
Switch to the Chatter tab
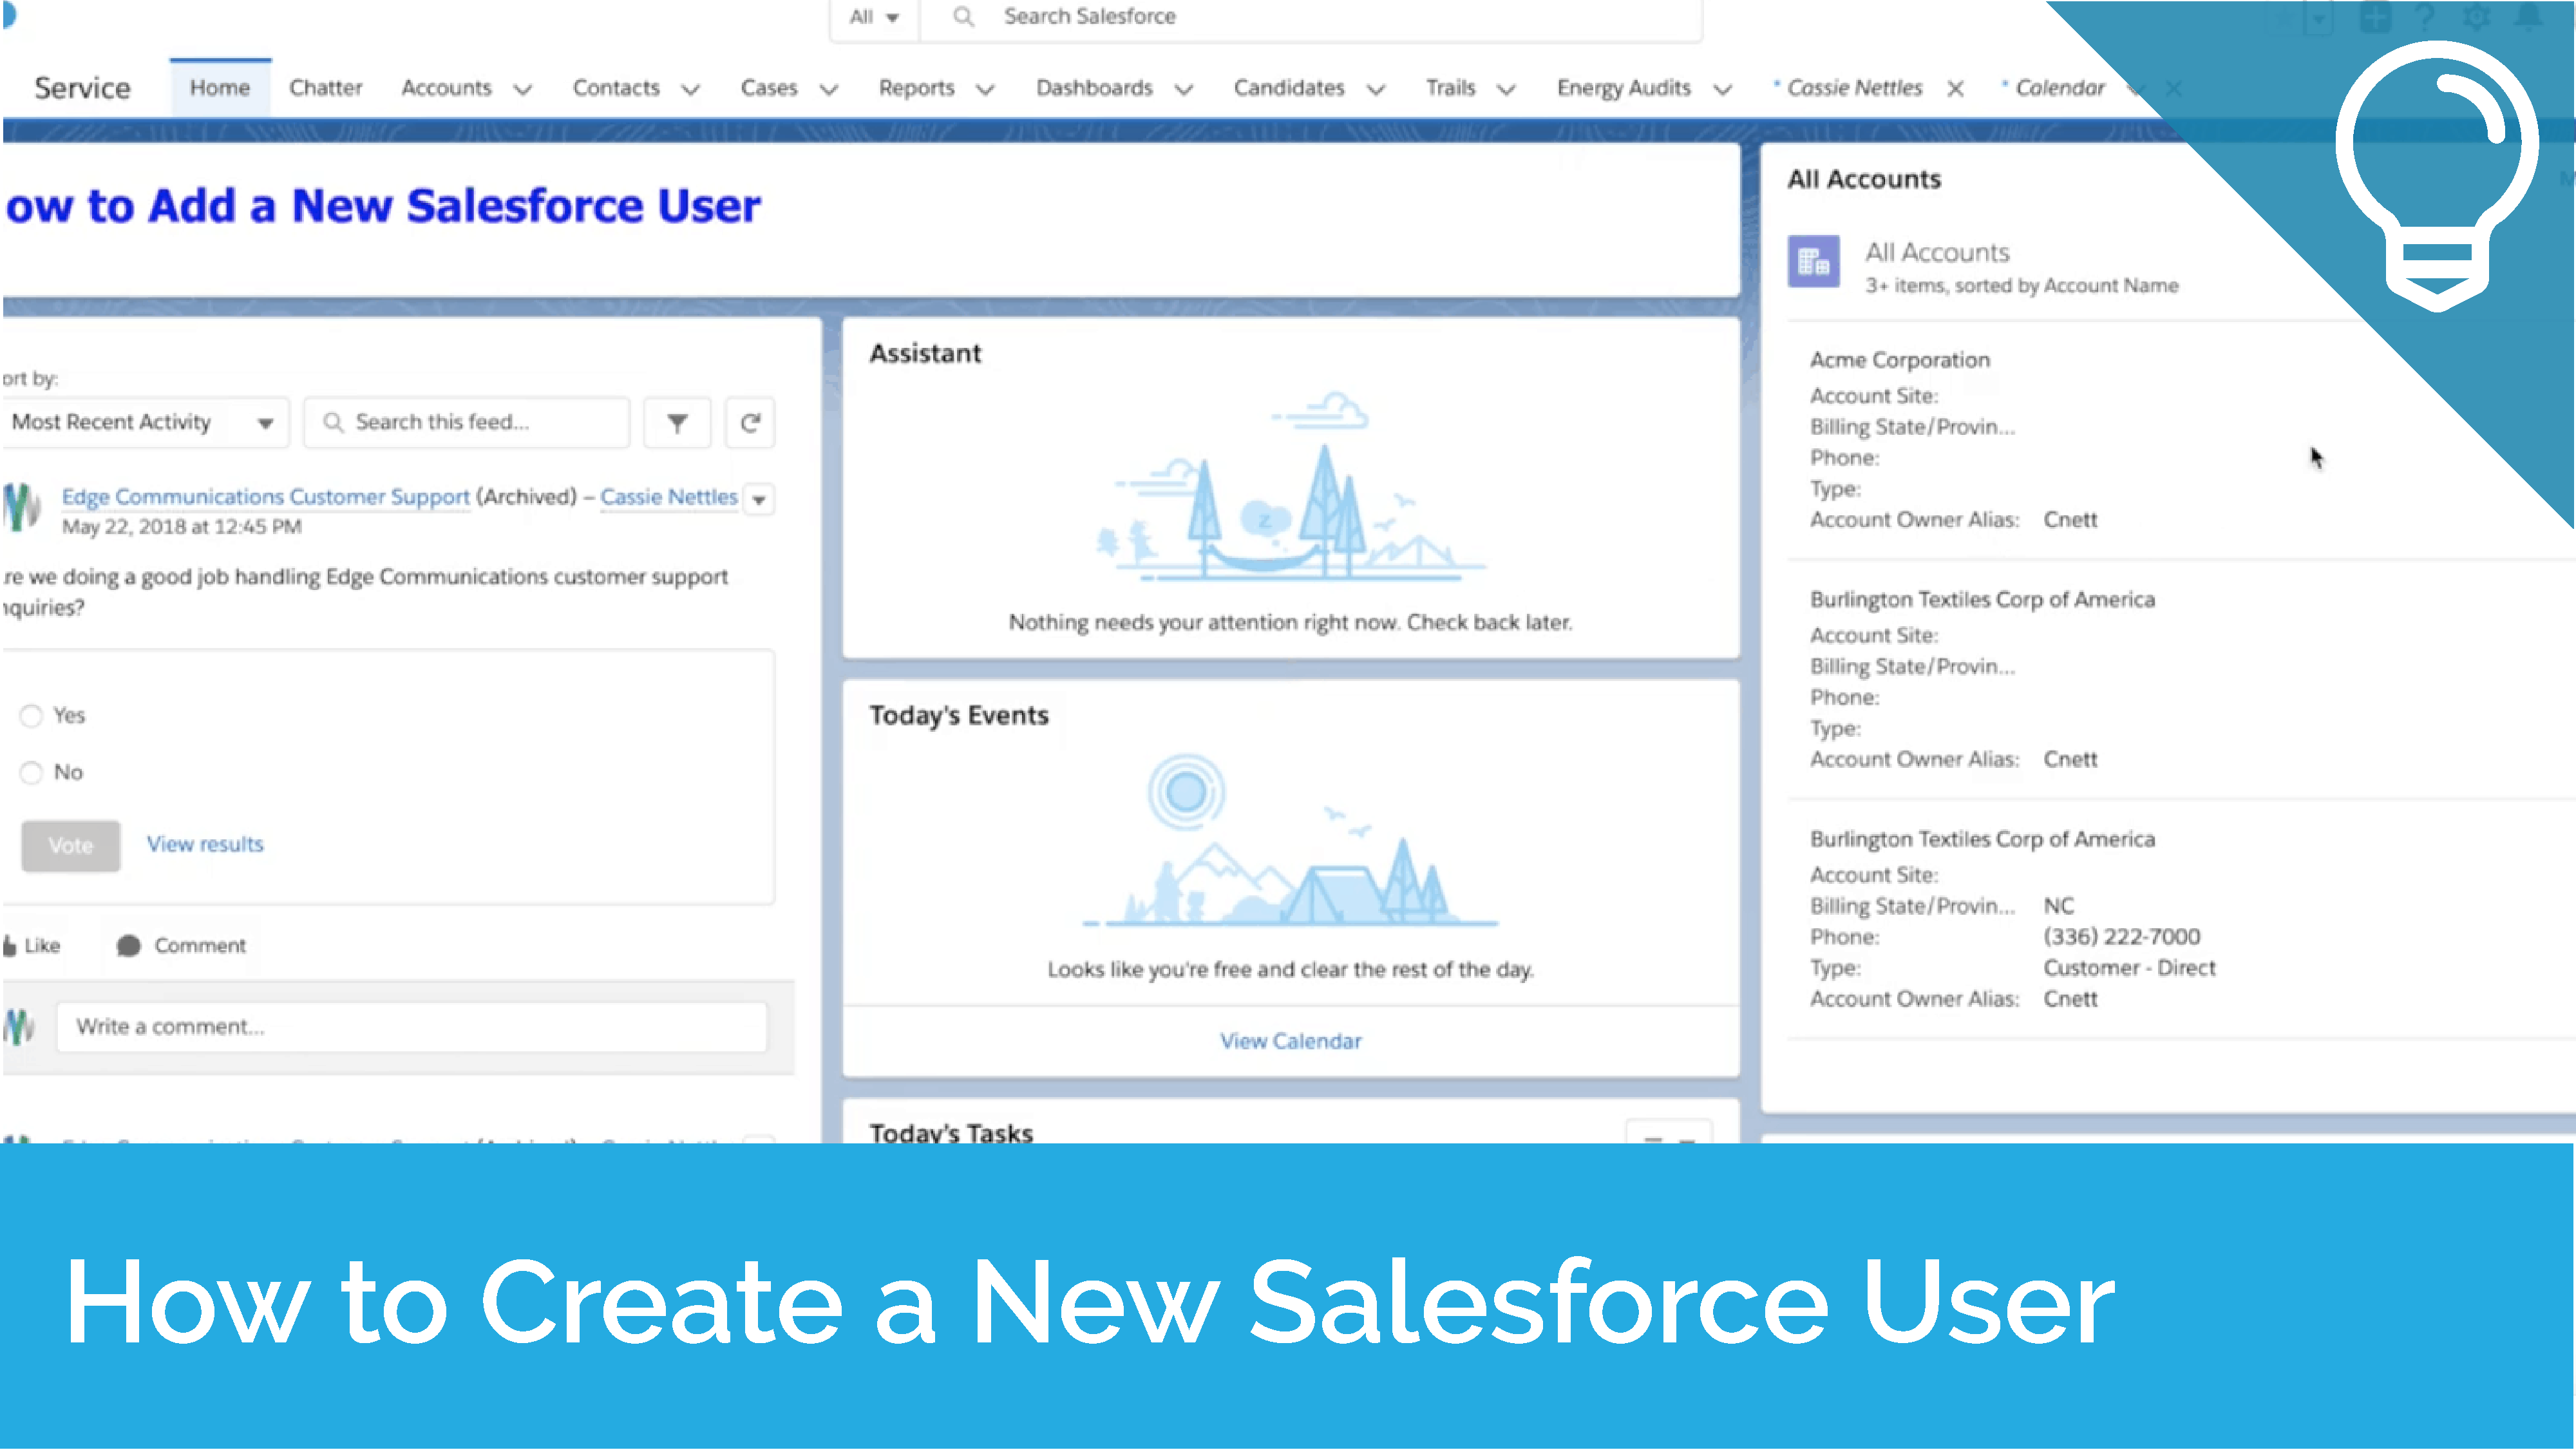pos(325,88)
